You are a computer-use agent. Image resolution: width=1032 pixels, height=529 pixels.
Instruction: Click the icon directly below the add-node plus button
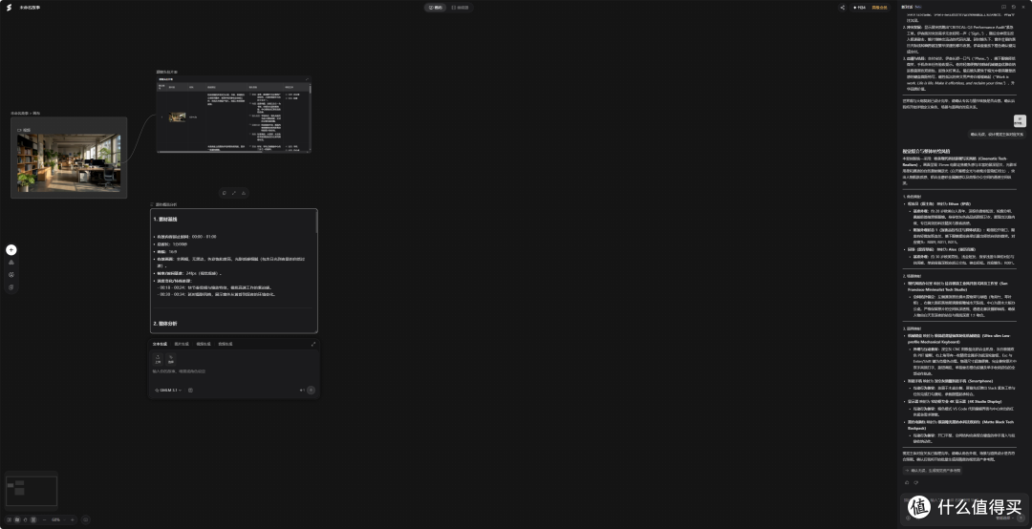[x=11, y=263]
